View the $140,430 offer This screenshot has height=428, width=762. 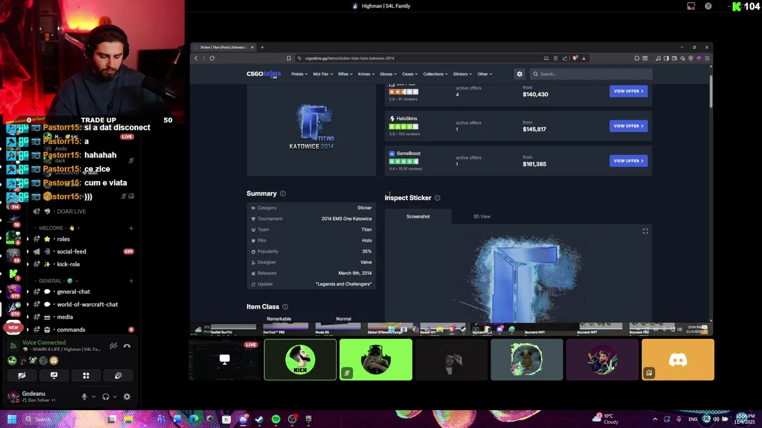[x=628, y=91]
